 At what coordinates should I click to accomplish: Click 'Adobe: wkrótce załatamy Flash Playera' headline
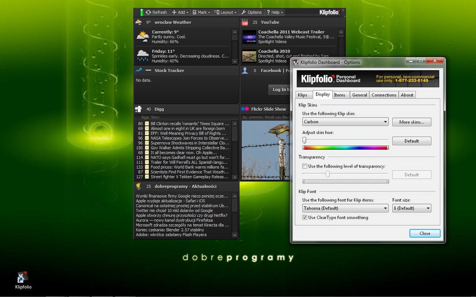click(x=171, y=235)
